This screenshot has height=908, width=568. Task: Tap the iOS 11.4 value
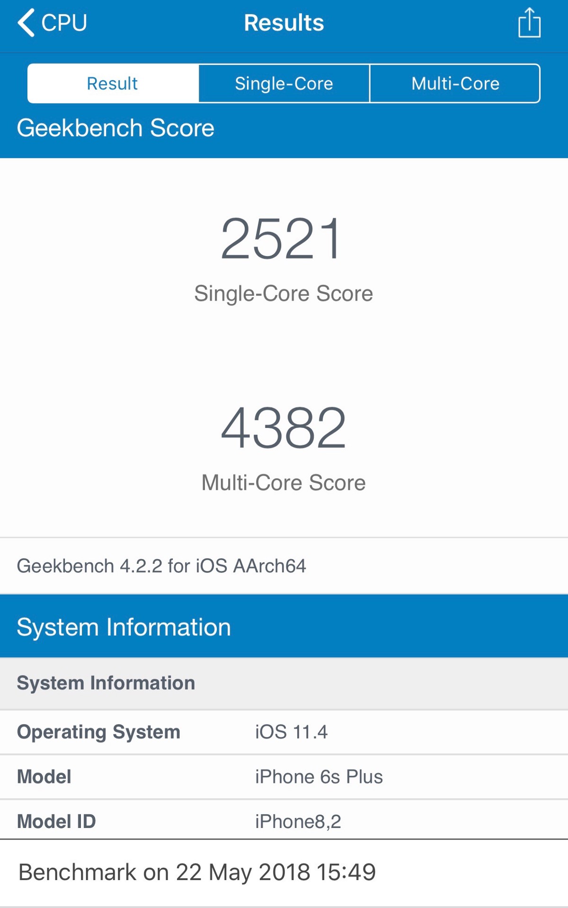tap(291, 732)
